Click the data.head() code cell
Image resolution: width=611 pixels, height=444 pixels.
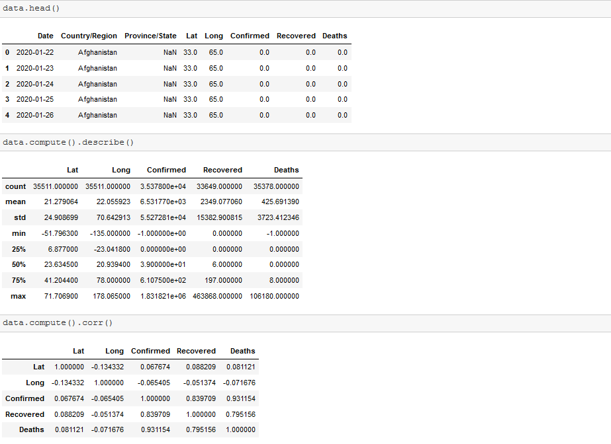point(33,8)
